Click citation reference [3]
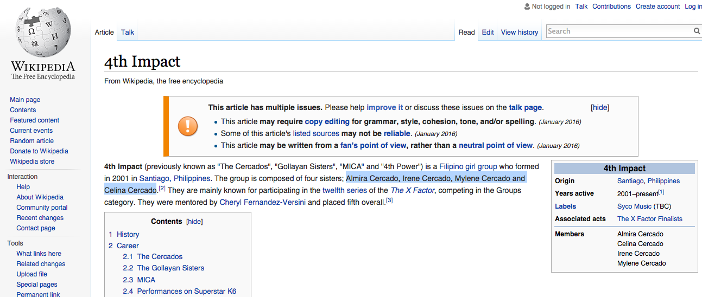Image resolution: width=702 pixels, height=297 pixels. tap(389, 200)
